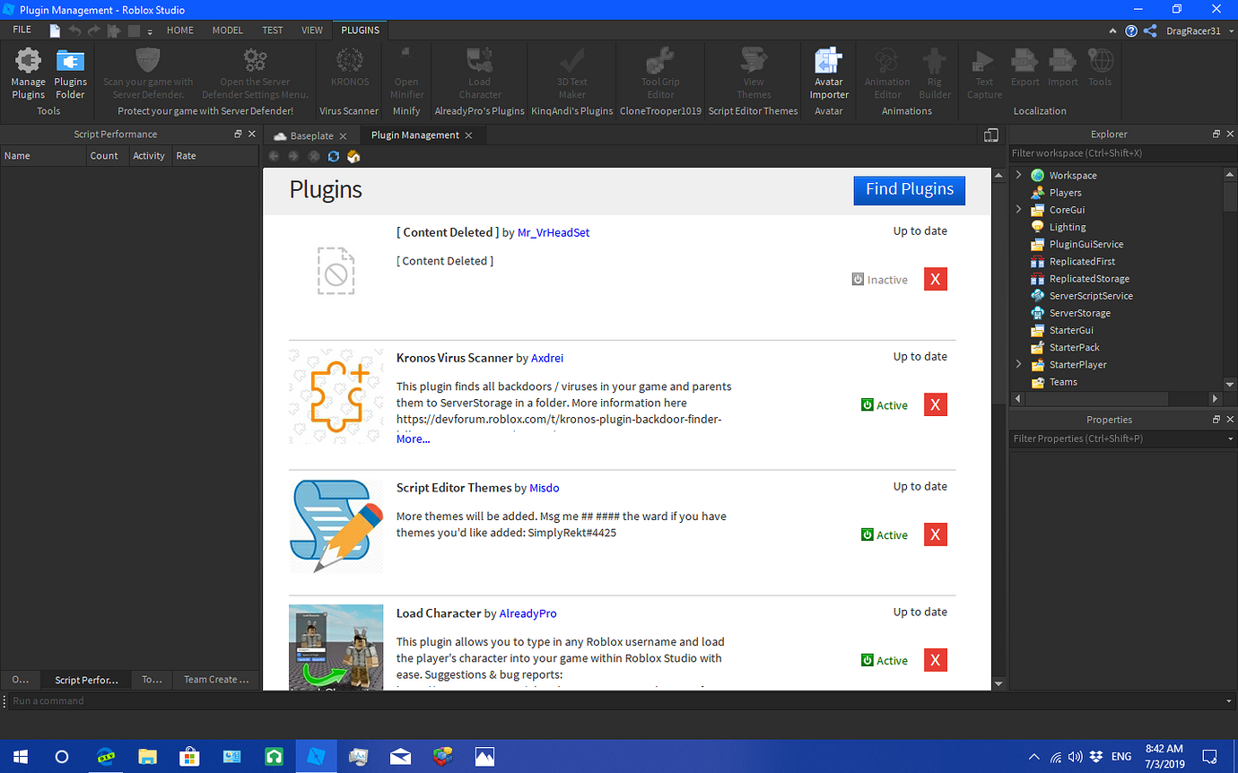
Task: Show hidden system tray icons
Action: pos(1033,756)
